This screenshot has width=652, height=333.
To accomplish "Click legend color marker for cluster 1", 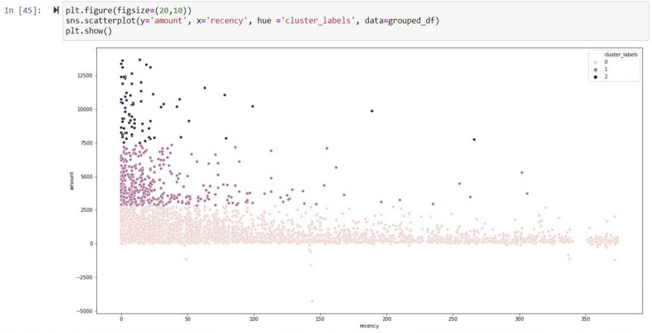I will [x=595, y=69].
